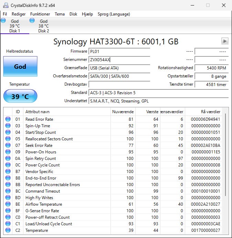
Task: Click status orb for Read Error Rate
Action: tap(8, 119)
